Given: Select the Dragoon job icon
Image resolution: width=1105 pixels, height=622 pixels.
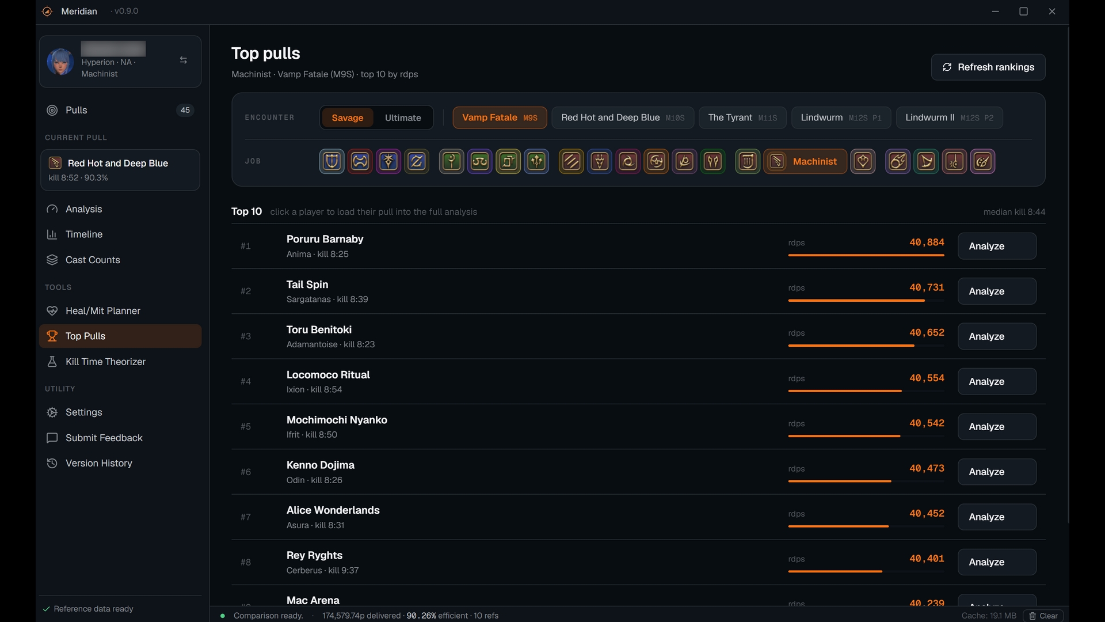Looking at the screenshot, I should tap(600, 161).
